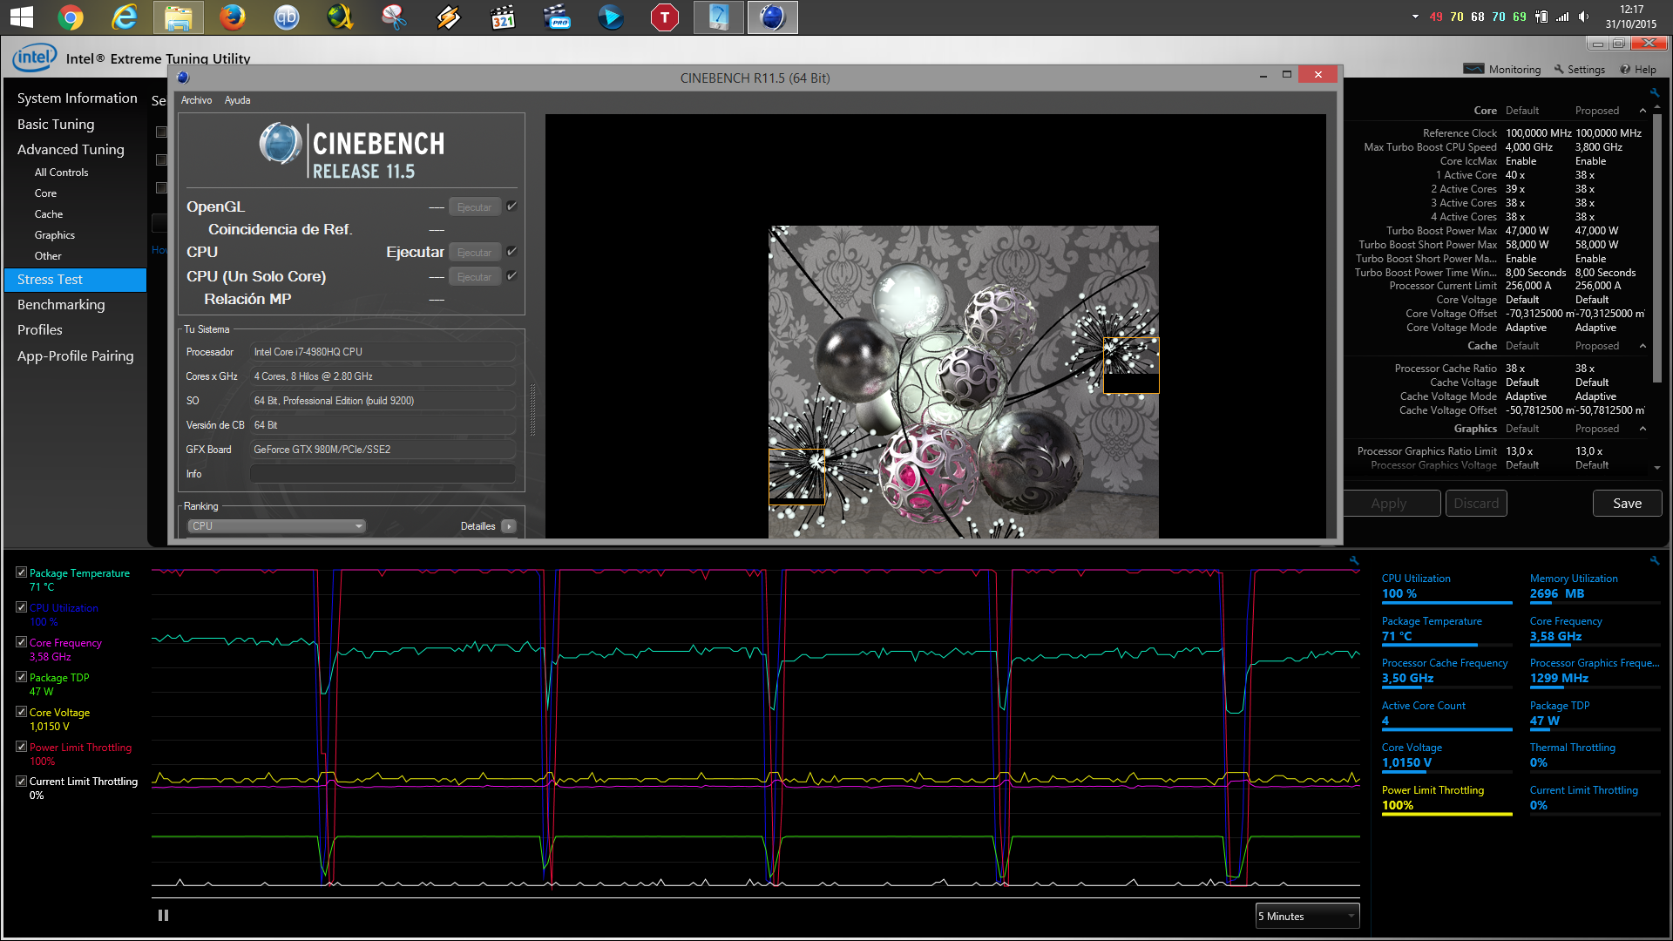Toggle Current Limit Throttling graph checkbox

click(21, 782)
